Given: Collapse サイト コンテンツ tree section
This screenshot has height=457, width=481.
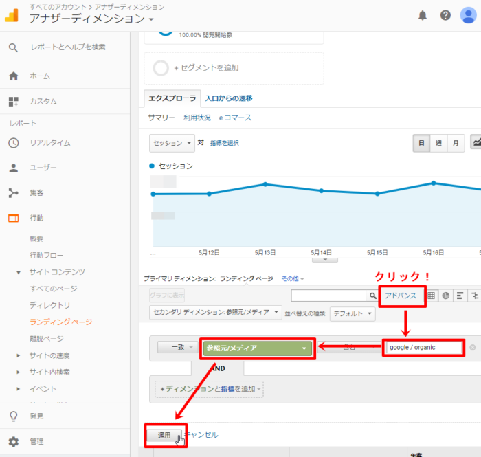Looking at the screenshot, I should click(19, 272).
